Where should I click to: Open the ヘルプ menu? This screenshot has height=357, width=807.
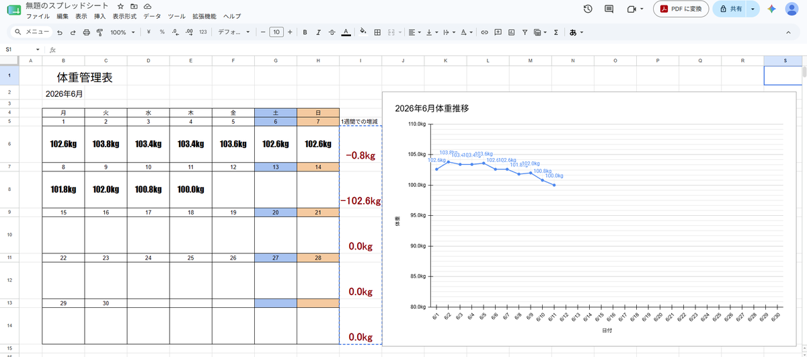coord(232,15)
